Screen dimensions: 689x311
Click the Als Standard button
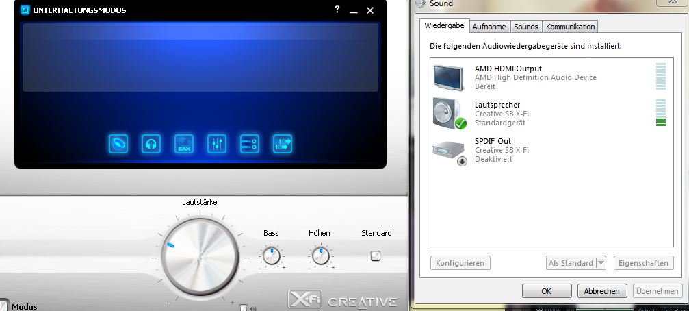pyautogui.click(x=571, y=263)
